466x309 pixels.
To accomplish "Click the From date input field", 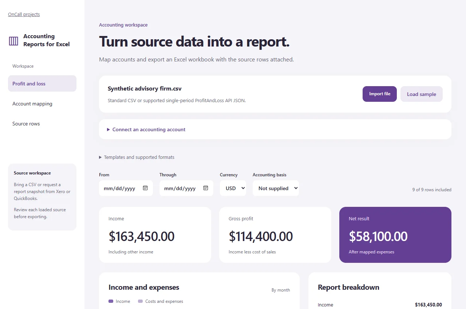I will pos(126,188).
